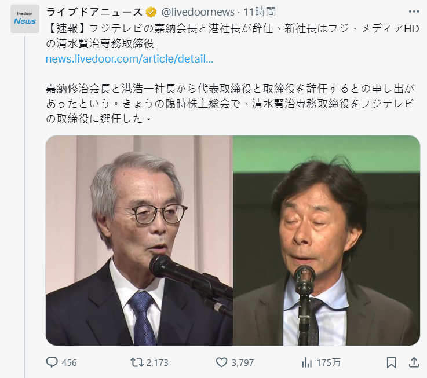Image resolution: width=427 pixels, height=378 pixels.
Task: Open the 11時間 timestamp link
Action: (x=259, y=12)
